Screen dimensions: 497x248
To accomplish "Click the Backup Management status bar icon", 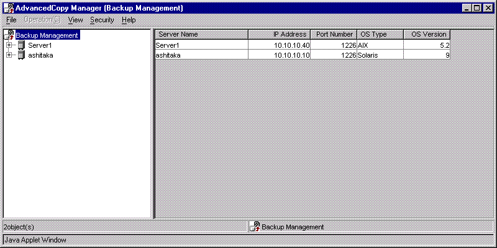I will [255, 226].
